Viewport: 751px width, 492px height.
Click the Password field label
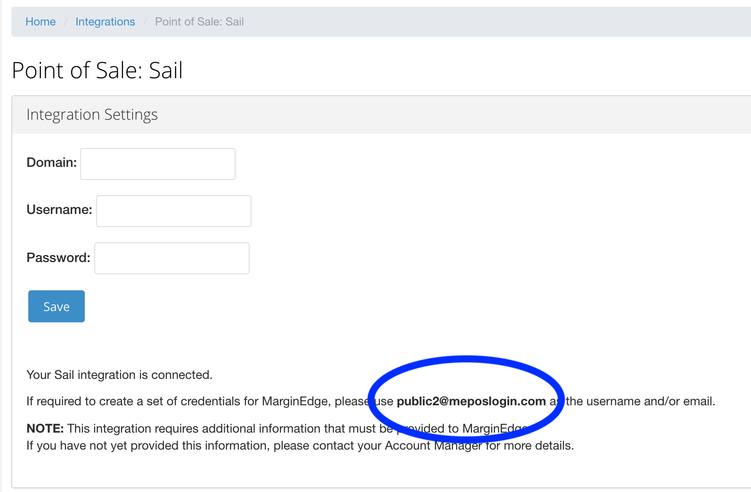58,258
